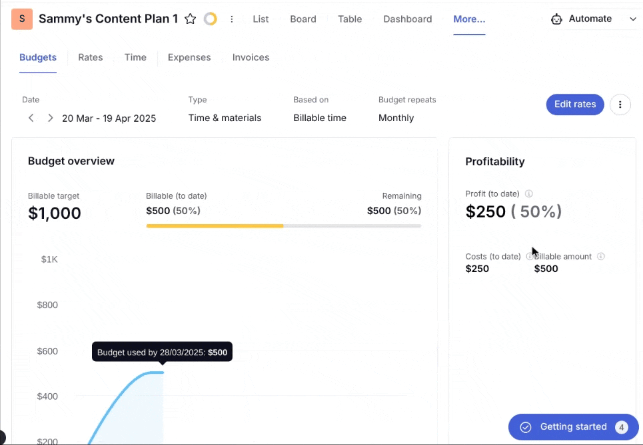Click the Edit rates button
The image size is (643, 445).
point(575,104)
